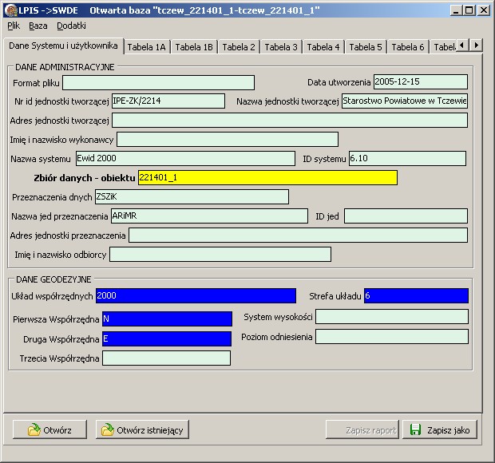Screen dimensions: 495x463
Task: Click the Nr id jednostki tworzącej field
Action: pyautogui.click(x=168, y=101)
